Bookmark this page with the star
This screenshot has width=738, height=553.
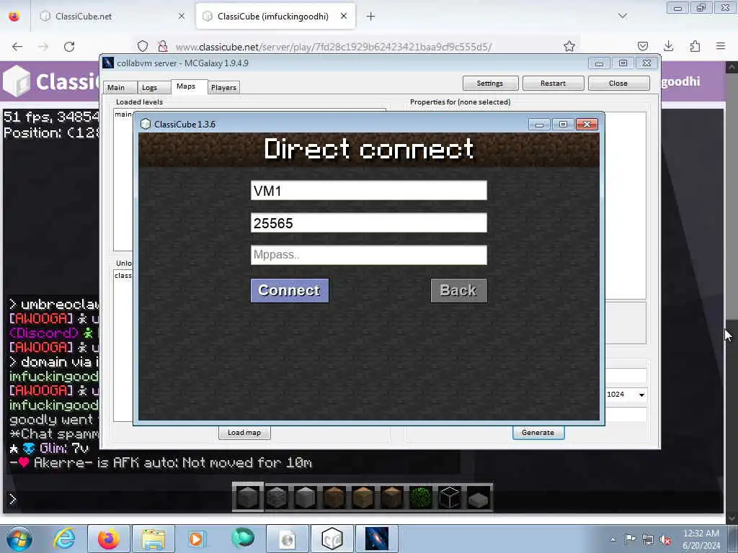click(569, 46)
